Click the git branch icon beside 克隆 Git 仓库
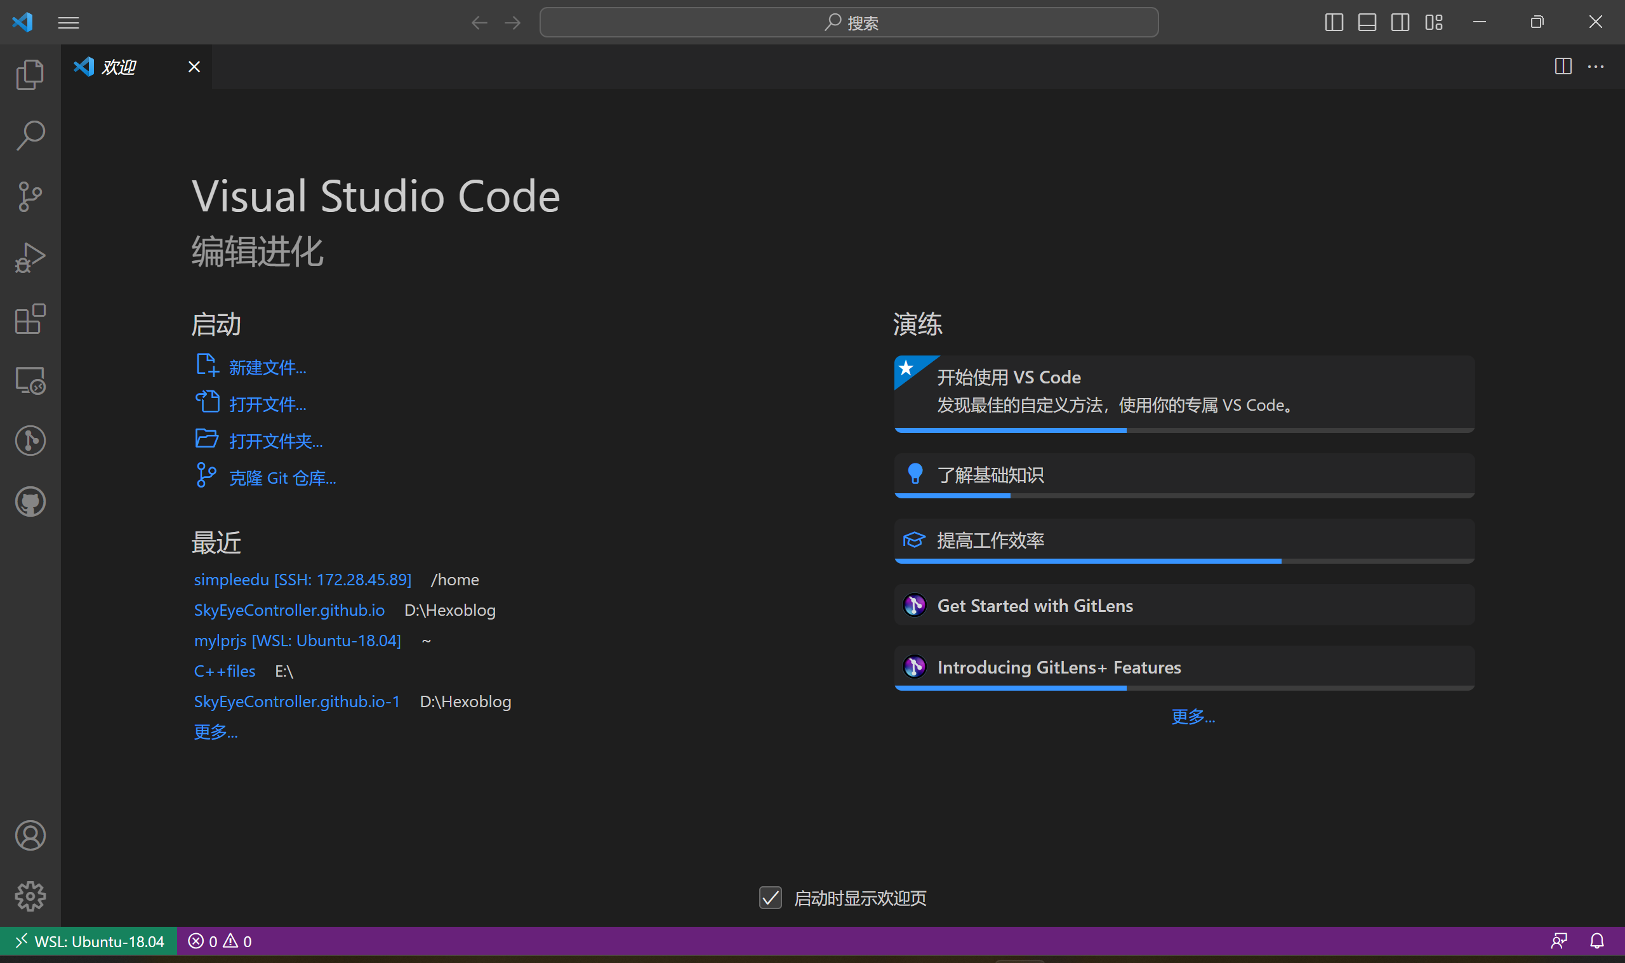1625x963 pixels. click(x=206, y=475)
